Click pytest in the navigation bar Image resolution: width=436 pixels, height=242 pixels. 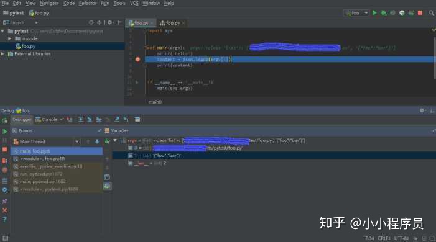coord(13,13)
